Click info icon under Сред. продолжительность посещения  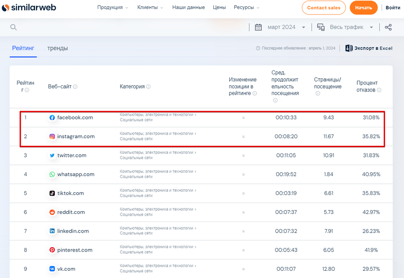click(275, 100)
